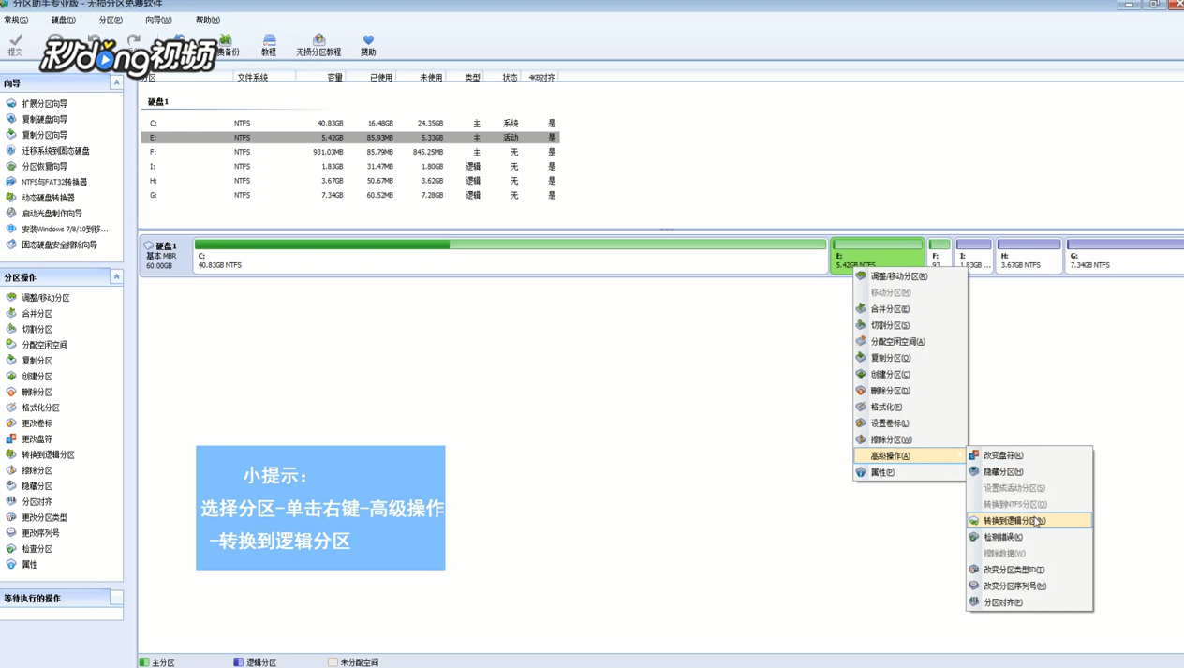This screenshot has width=1184, height=668.
Task: Choose 转换到逻辑分区 in the submenu
Action: point(1029,521)
